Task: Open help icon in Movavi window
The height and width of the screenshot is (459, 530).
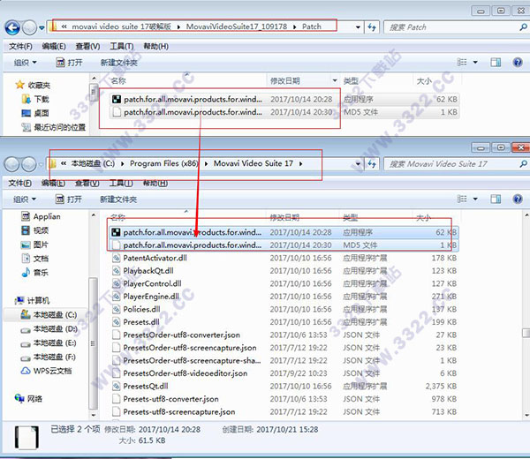Action: click(518, 199)
